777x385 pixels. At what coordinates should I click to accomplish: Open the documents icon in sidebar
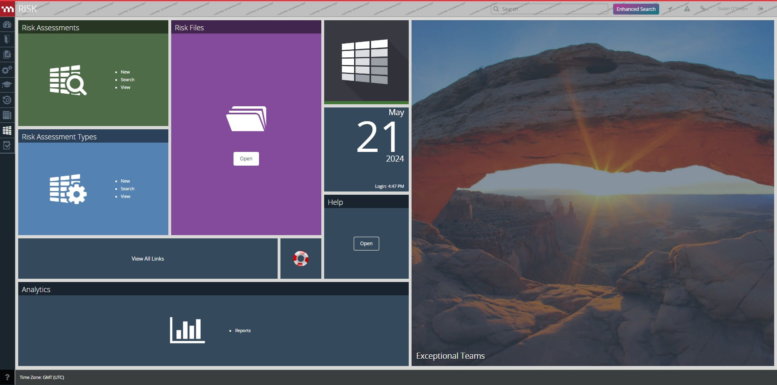(x=7, y=54)
